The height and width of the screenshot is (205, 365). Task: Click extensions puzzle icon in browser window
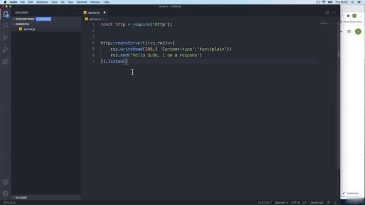click(348, 16)
